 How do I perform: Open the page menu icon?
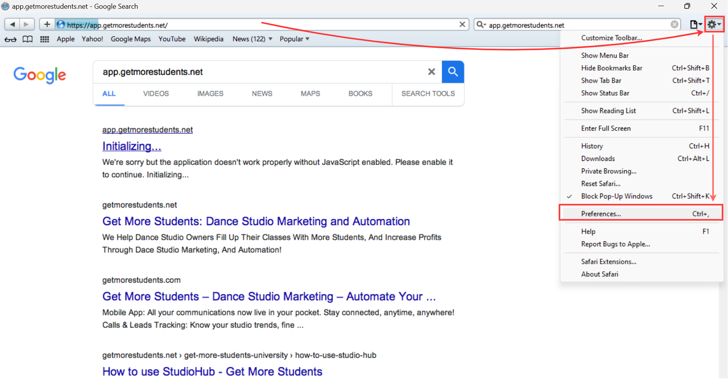[x=695, y=25]
